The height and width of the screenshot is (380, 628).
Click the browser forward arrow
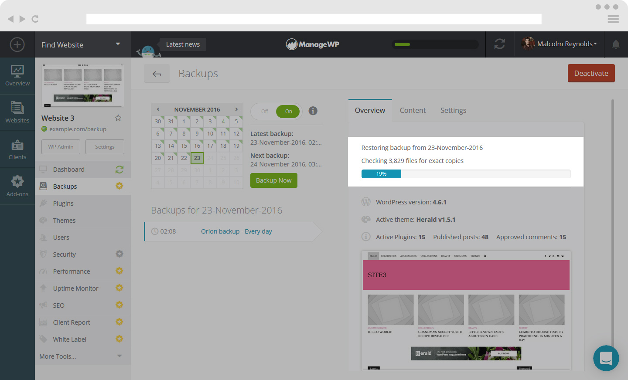(22, 19)
